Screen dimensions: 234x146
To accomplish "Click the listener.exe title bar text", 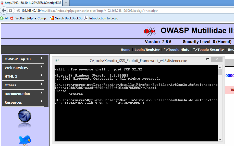I will coord(138,60).
